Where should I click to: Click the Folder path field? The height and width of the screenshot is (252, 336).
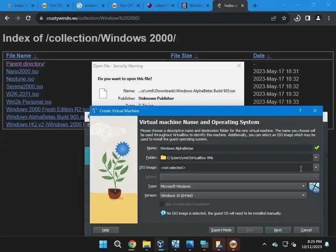(x=236, y=157)
